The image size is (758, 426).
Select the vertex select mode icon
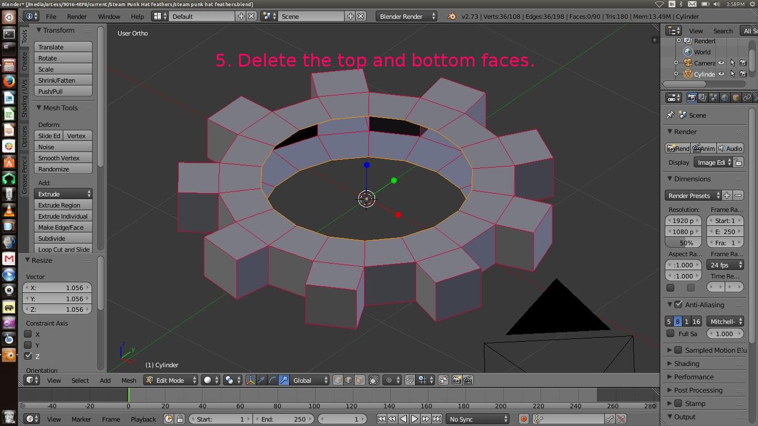coord(338,380)
